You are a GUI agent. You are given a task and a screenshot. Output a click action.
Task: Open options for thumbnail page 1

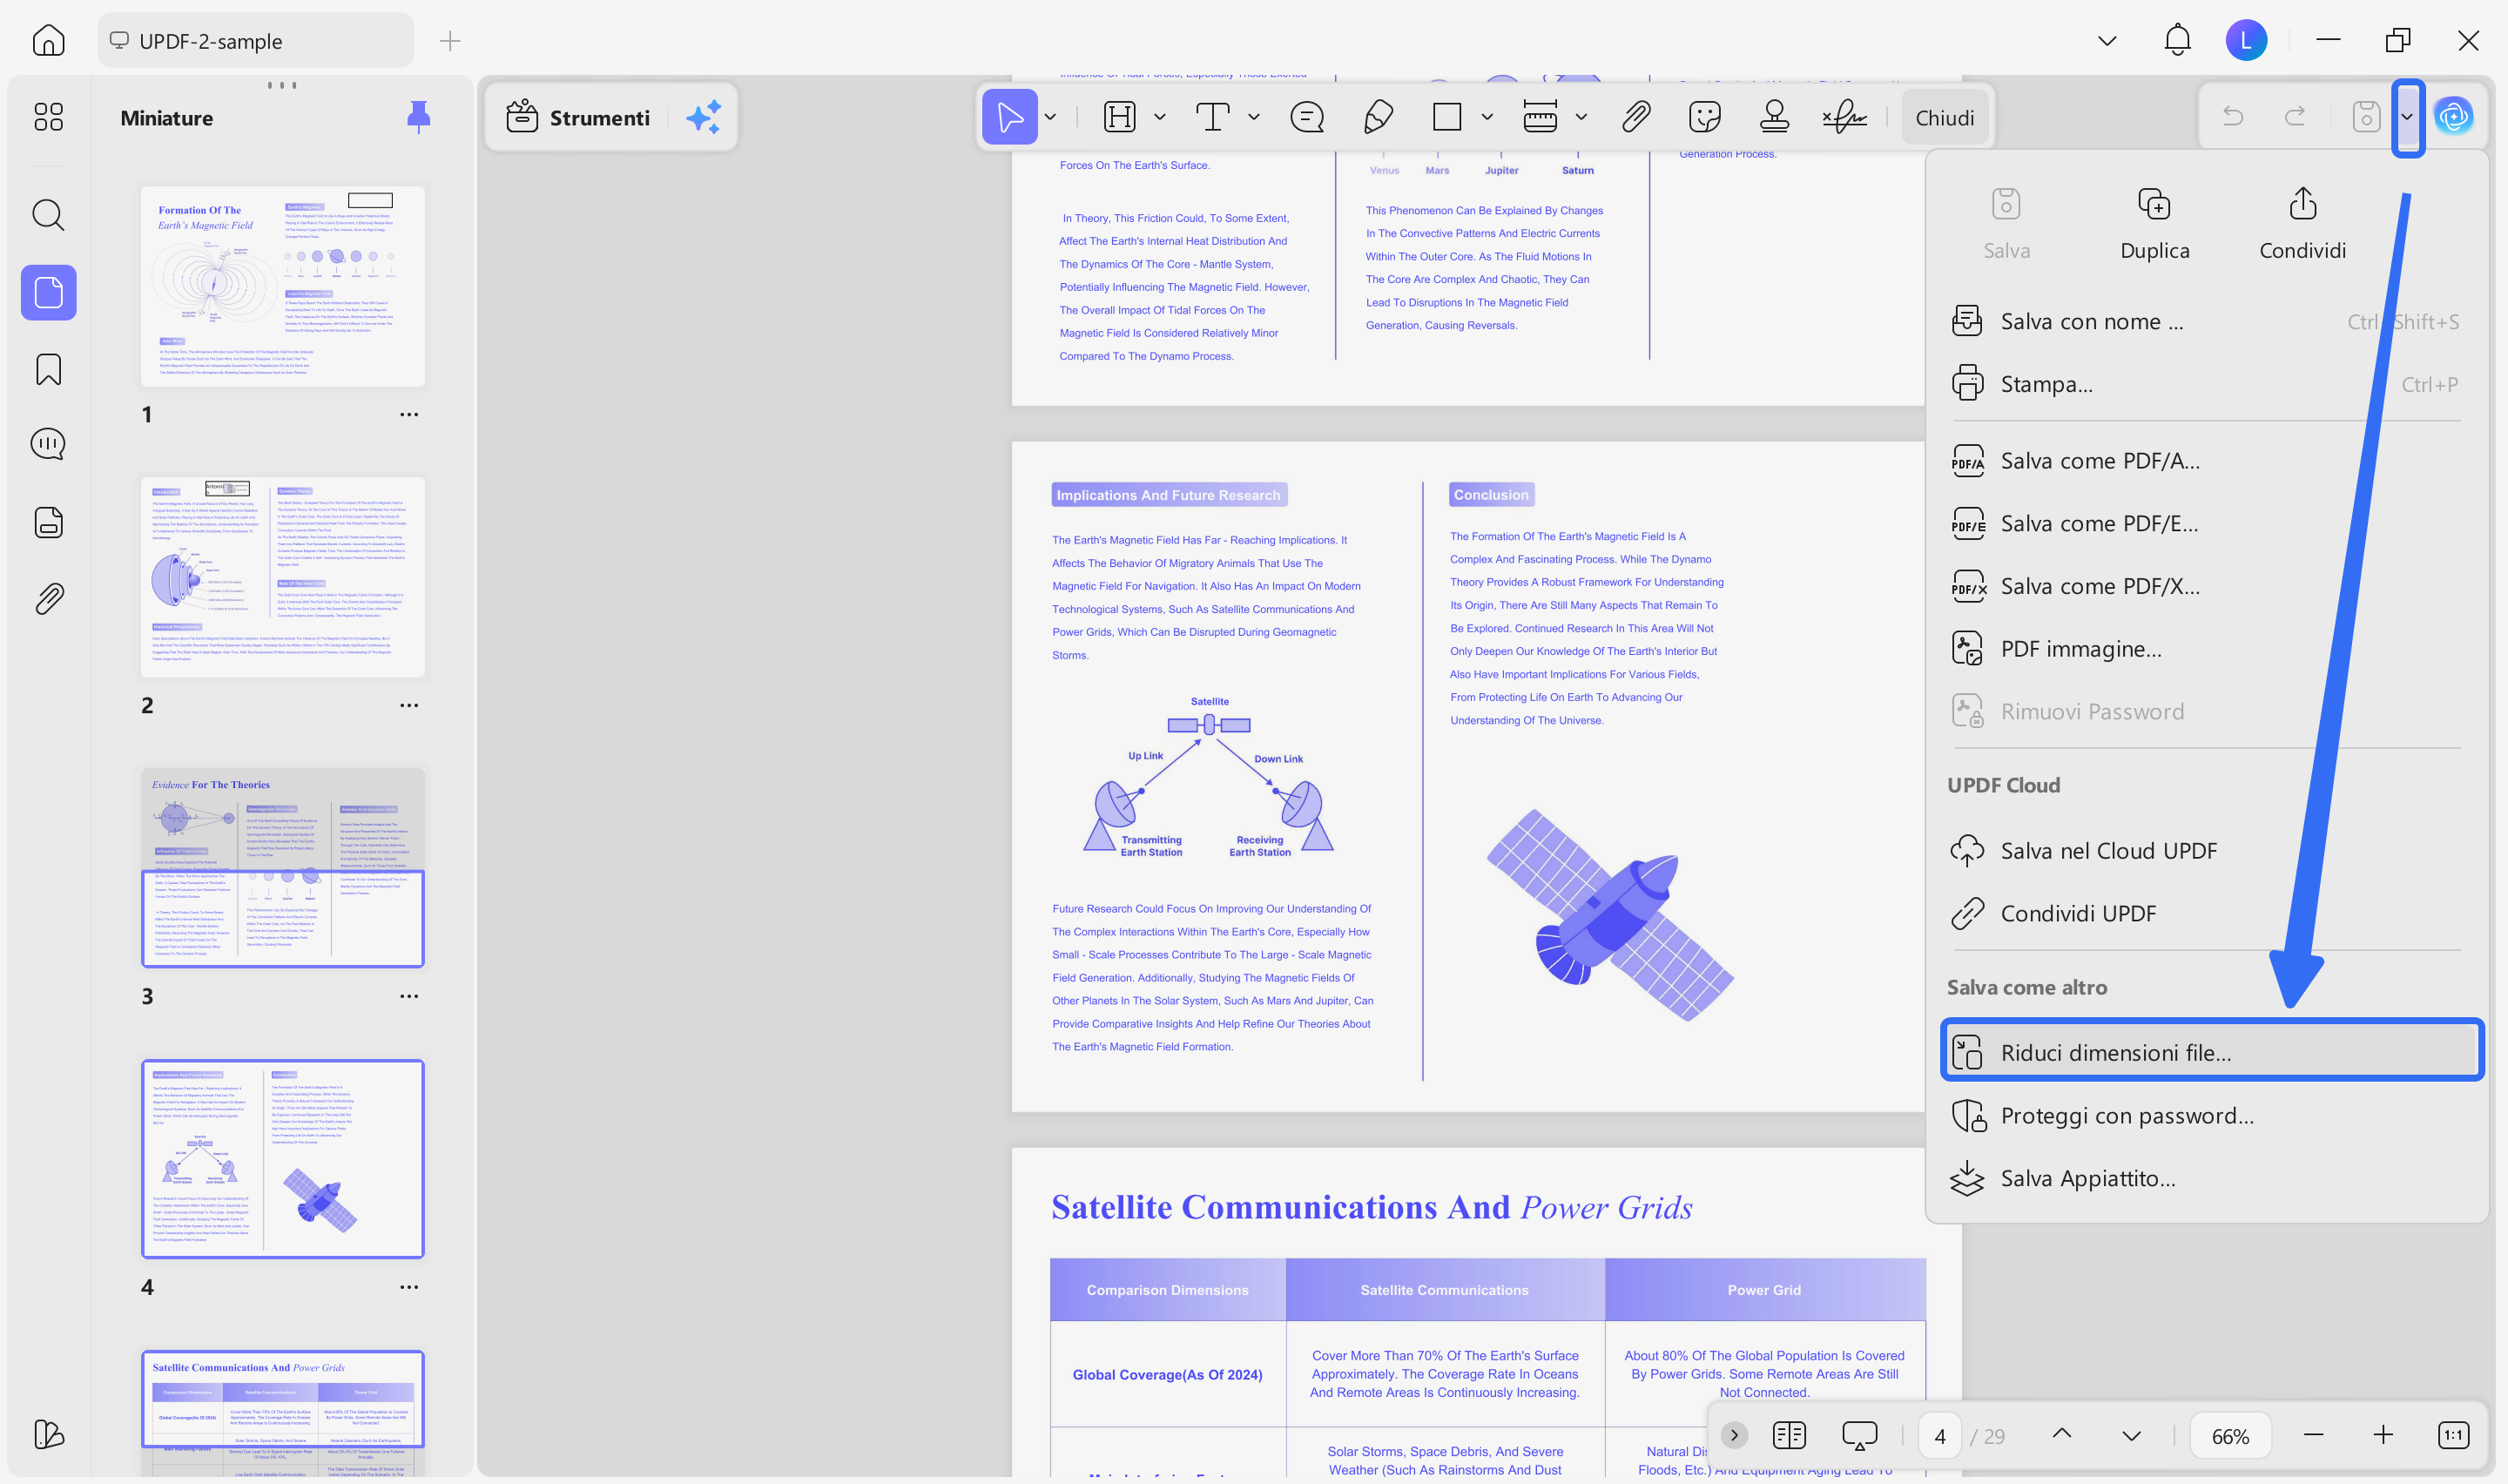coord(408,414)
